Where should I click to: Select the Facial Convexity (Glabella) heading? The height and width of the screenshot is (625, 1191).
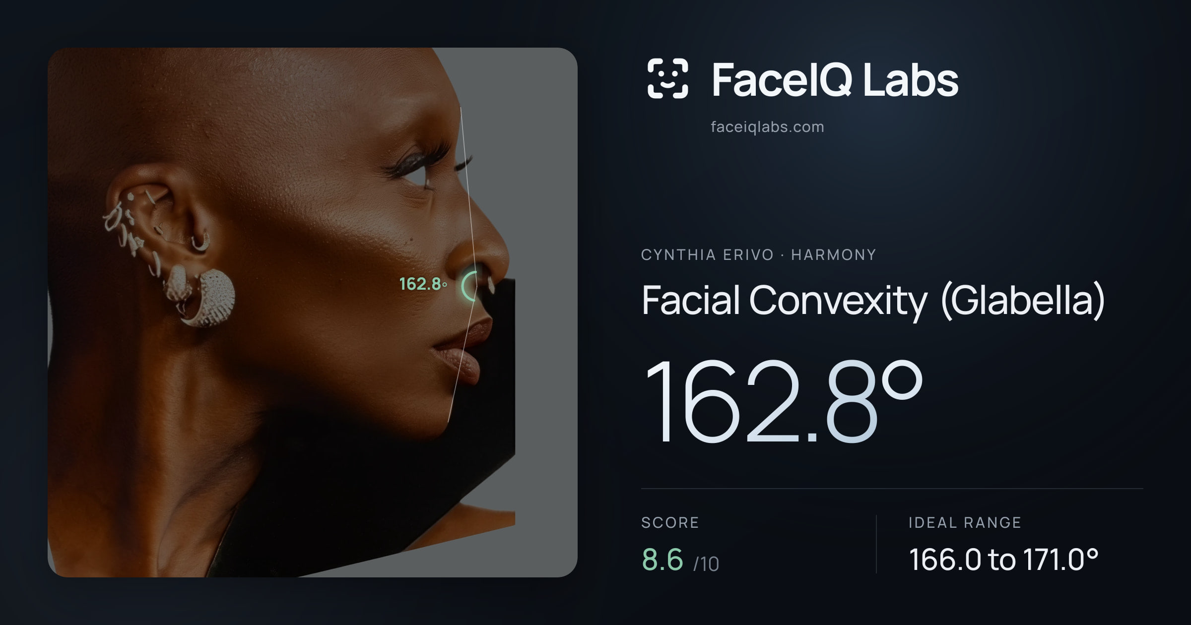873,301
